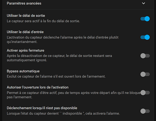Click the 'Exclut ce capteur de l'alarme' description
The height and width of the screenshot is (121, 156).
click(x=56, y=76)
